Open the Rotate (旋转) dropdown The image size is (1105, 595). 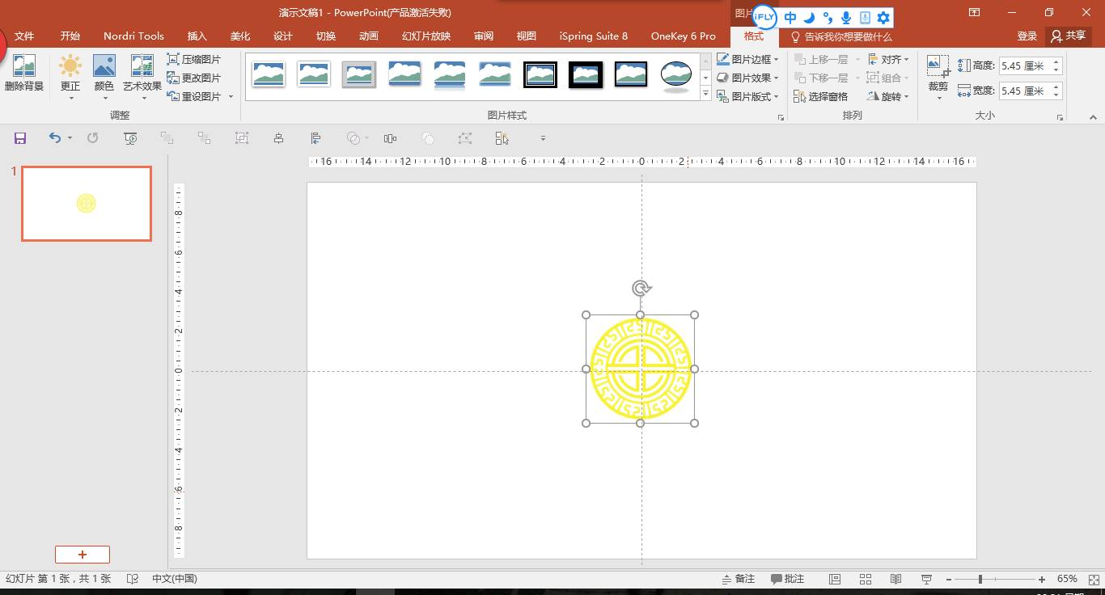[x=888, y=96]
